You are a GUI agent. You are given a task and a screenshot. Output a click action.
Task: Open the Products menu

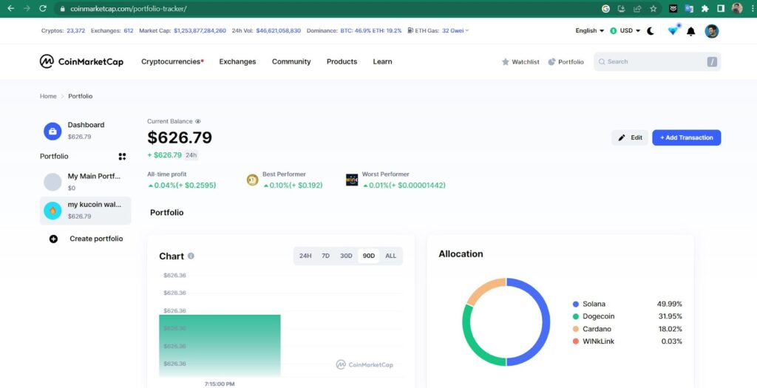click(342, 62)
